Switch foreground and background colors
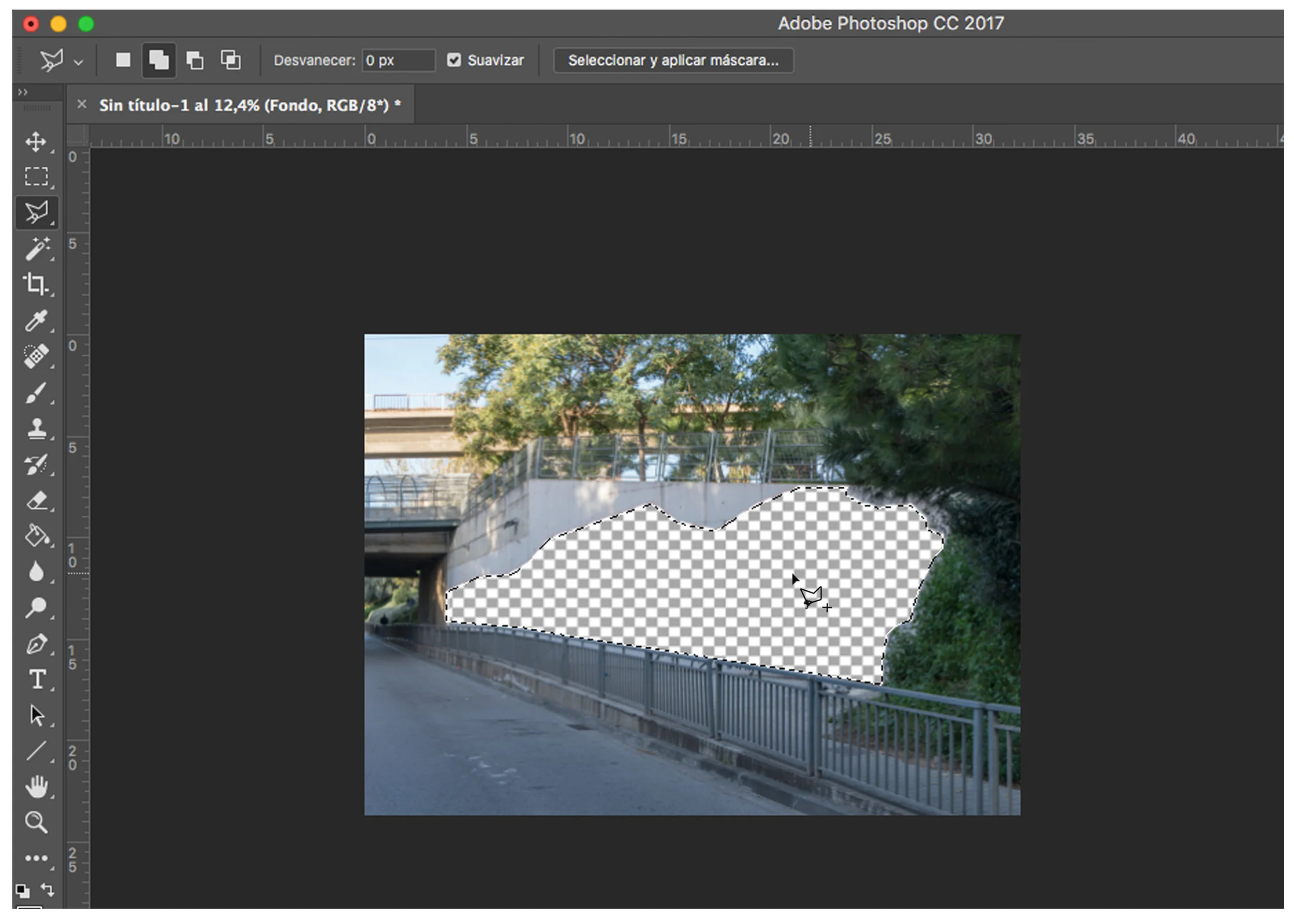1294x915 pixels. pyautogui.click(x=47, y=890)
